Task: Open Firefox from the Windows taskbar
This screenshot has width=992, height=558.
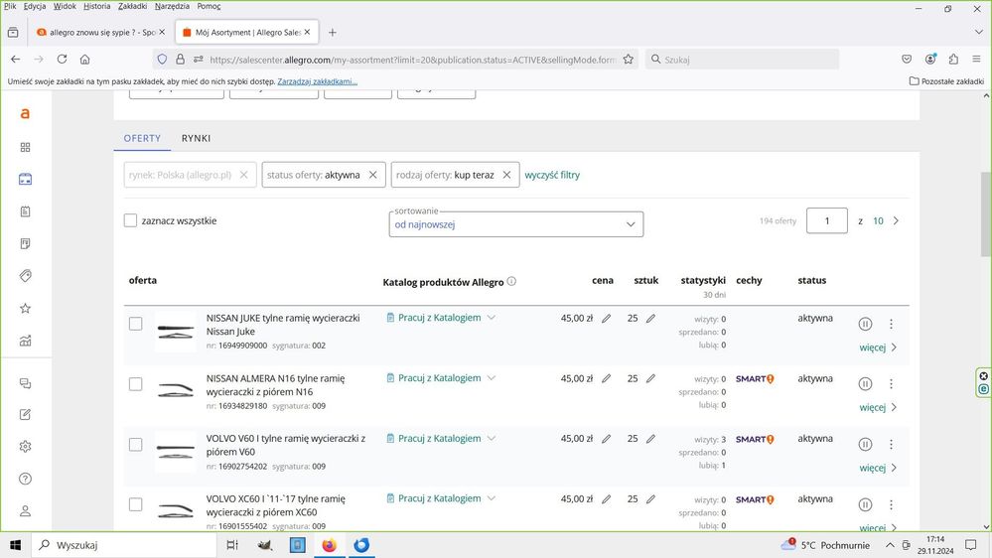Action: coord(329,545)
